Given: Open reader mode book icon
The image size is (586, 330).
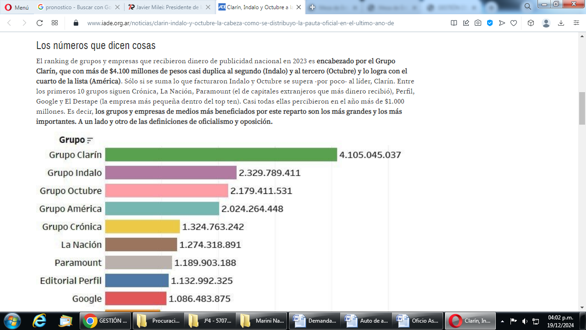Looking at the screenshot, I should point(454,23).
